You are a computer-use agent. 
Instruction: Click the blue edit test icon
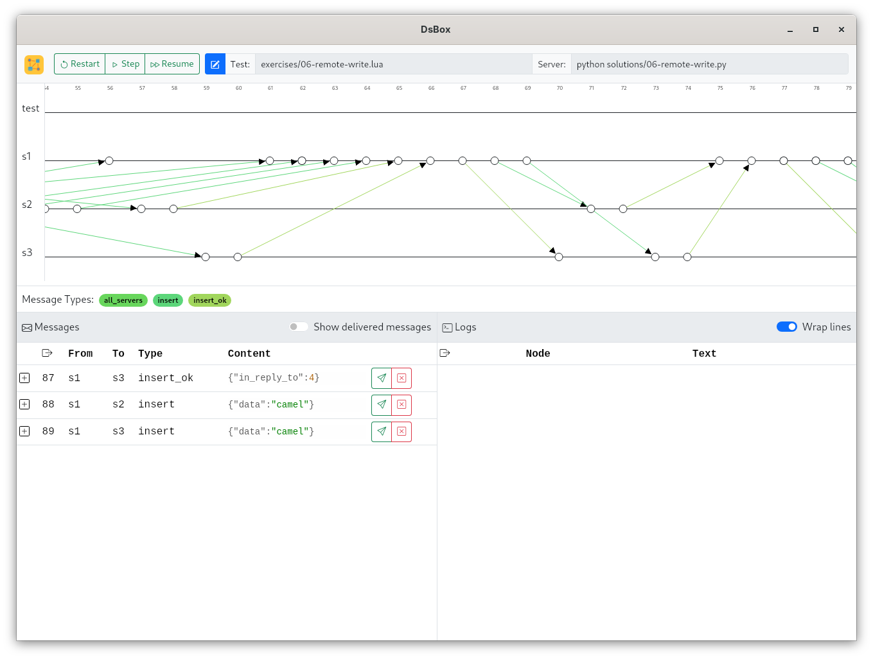[215, 64]
